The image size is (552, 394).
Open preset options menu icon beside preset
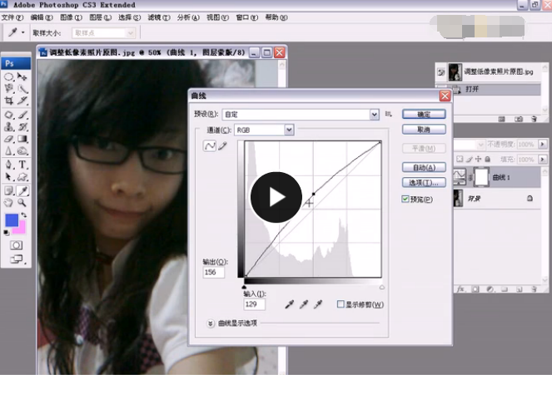tap(388, 114)
